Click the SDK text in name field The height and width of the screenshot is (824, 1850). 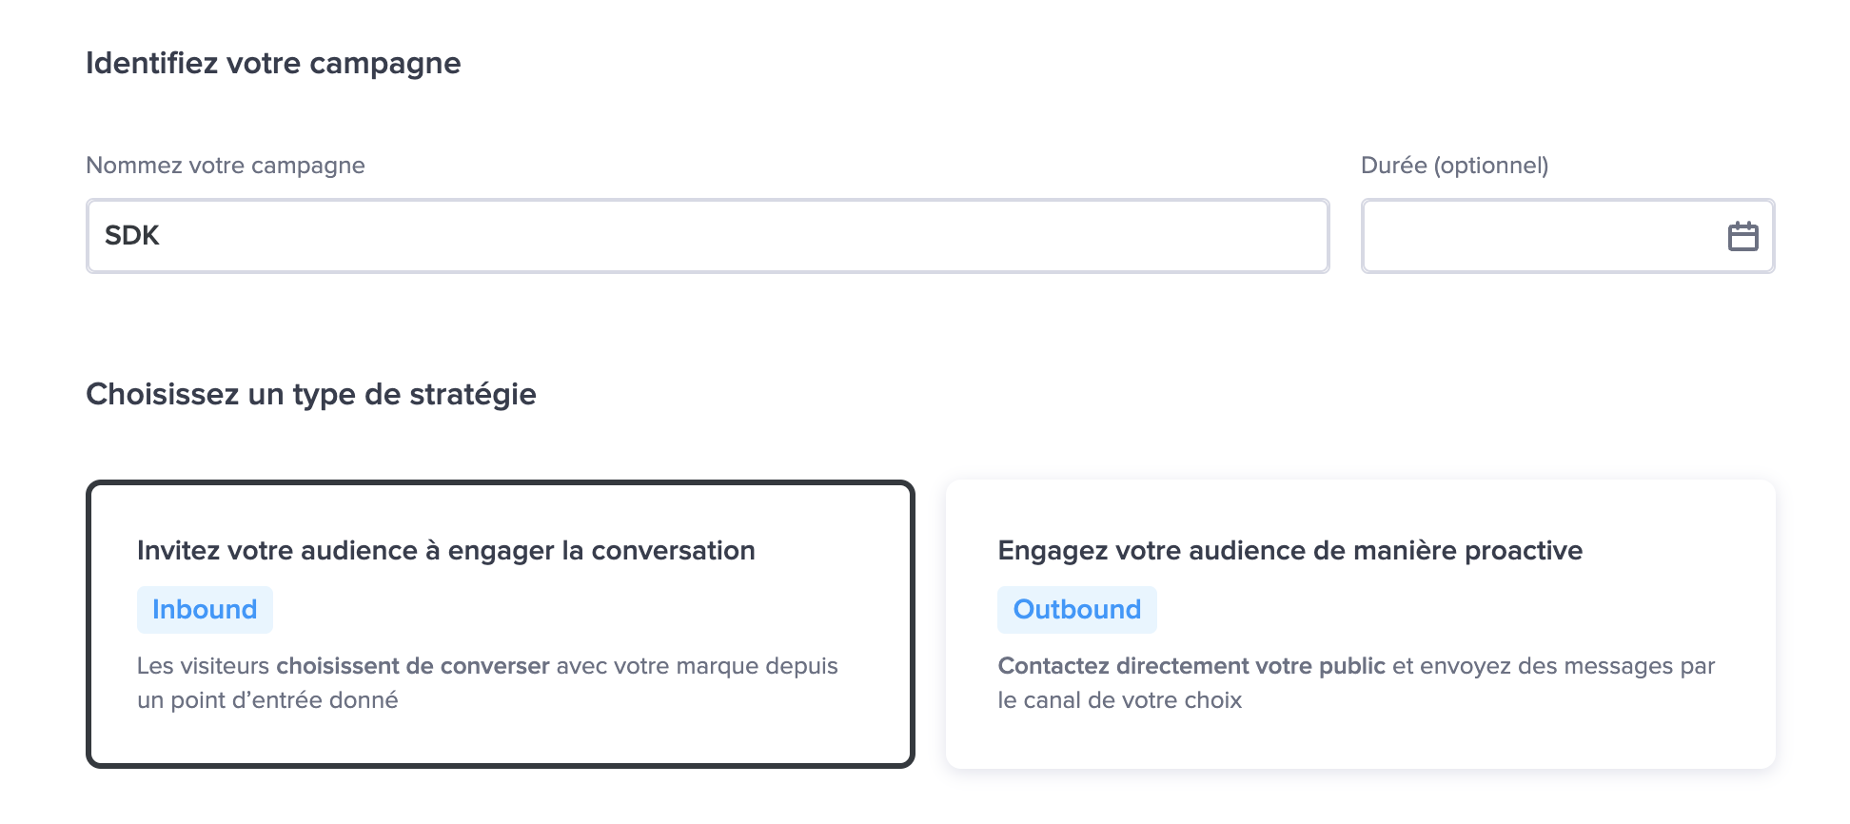click(132, 236)
